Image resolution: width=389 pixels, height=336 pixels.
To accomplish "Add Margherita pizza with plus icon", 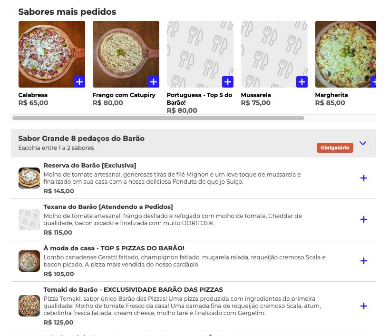I will [376, 81].
